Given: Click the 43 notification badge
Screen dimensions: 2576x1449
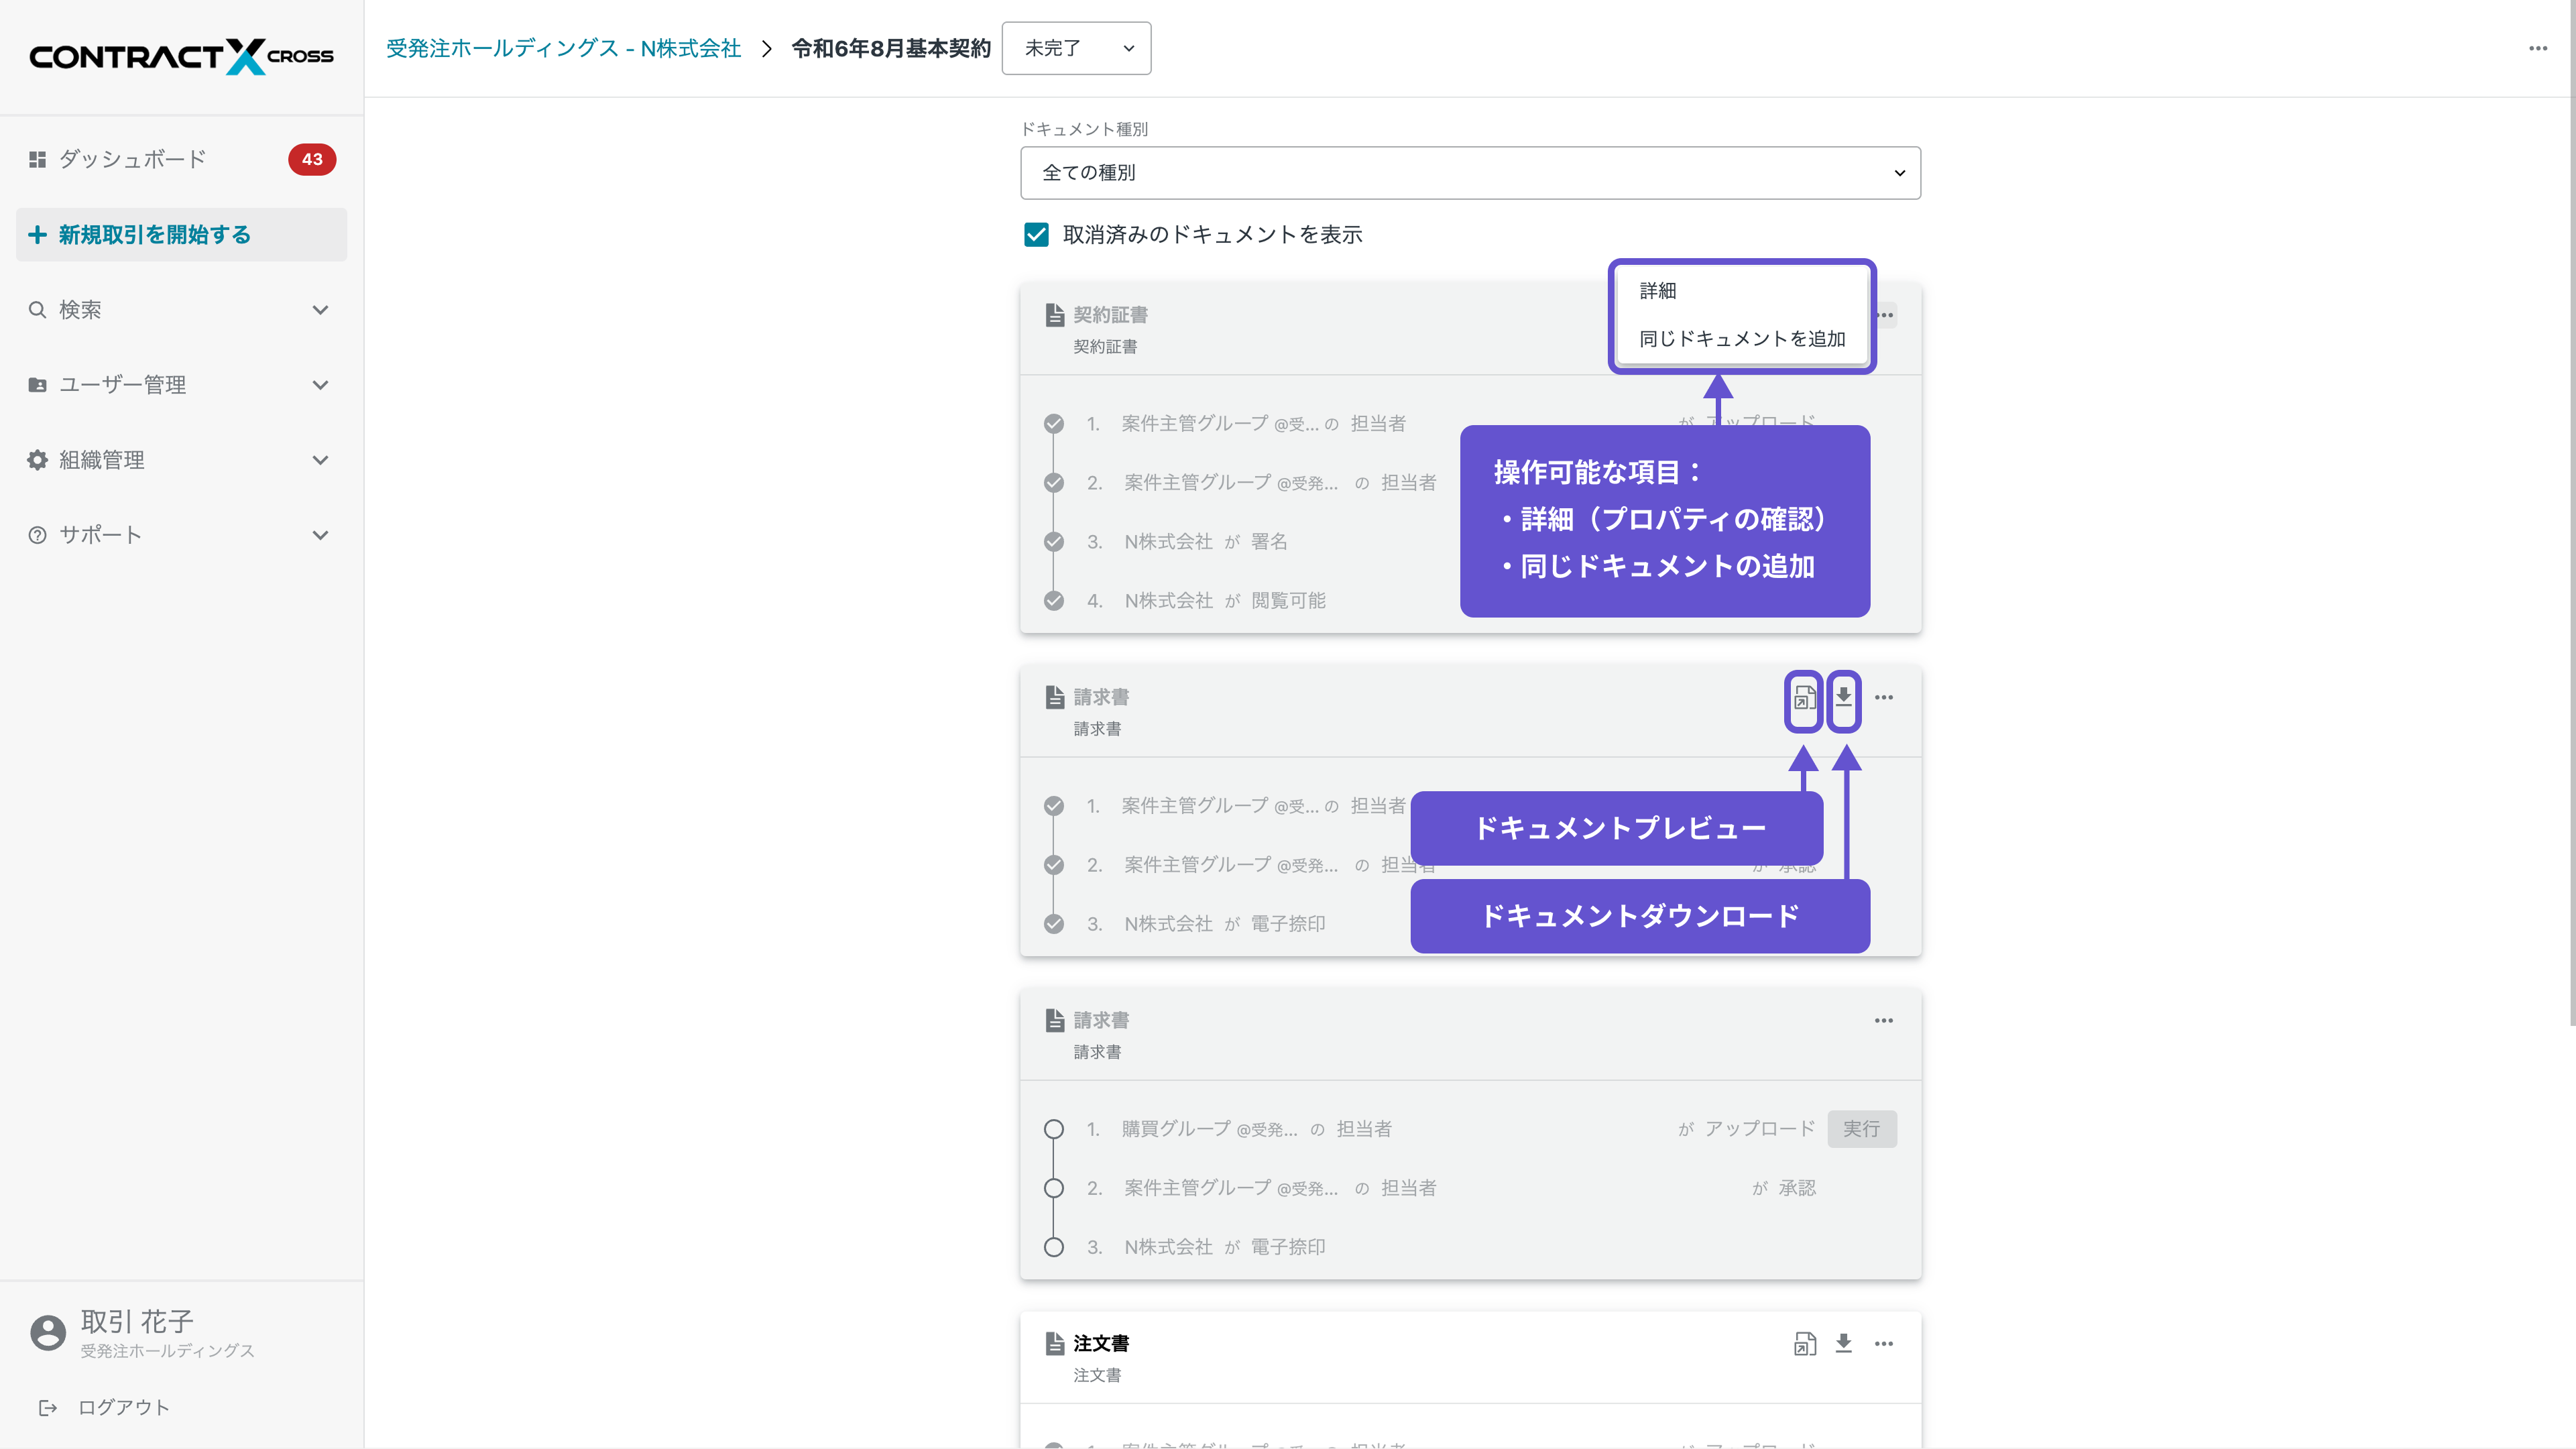Looking at the screenshot, I should [x=311, y=159].
